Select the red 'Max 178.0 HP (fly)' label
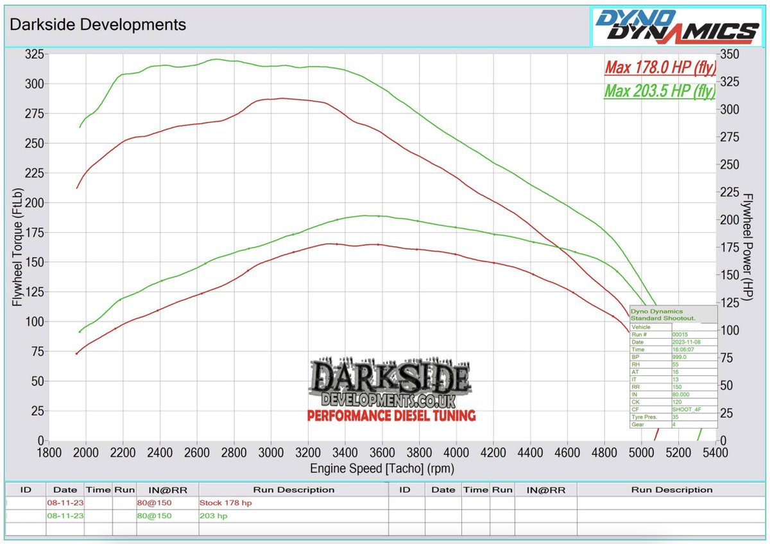This screenshot has height=544, width=770. point(660,68)
